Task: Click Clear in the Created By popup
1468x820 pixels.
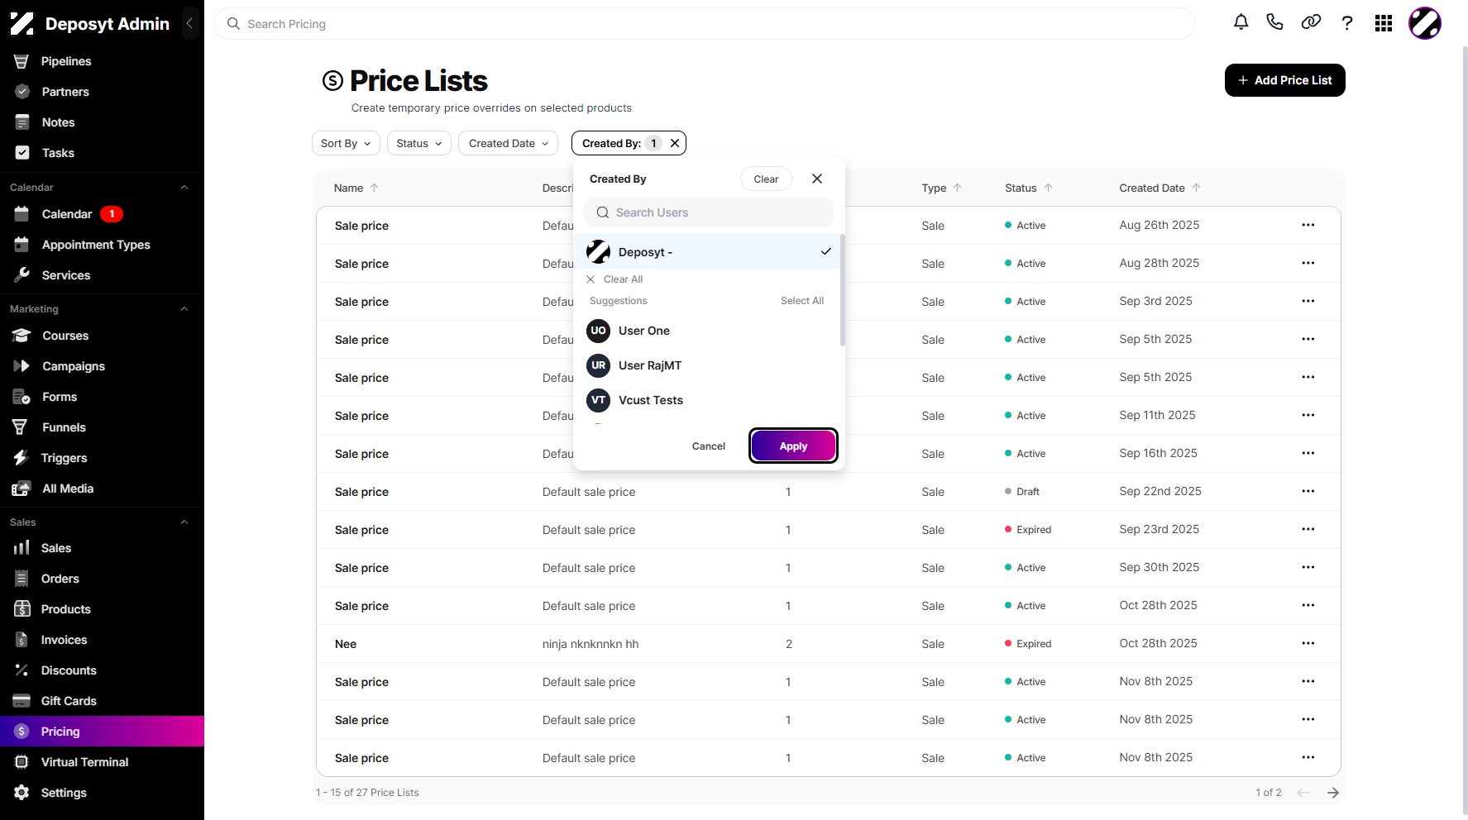Action: click(x=766, y=179)
